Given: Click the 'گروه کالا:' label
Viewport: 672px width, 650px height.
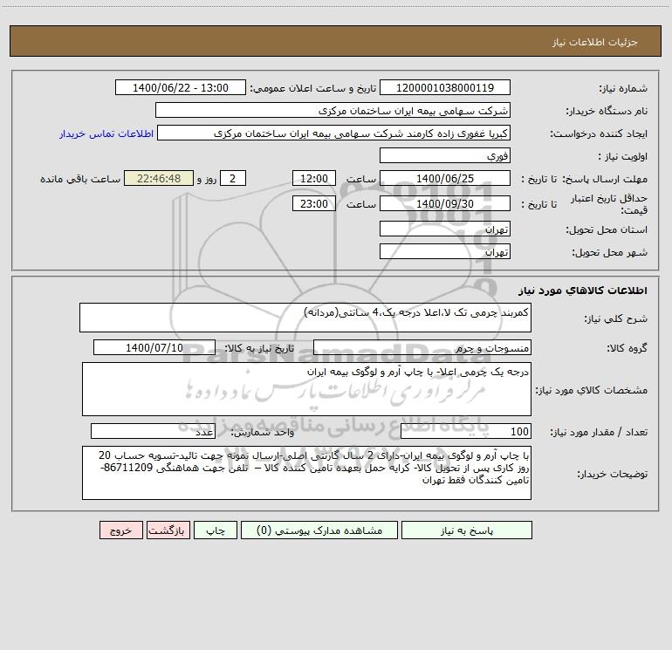Looking at the screenshot, I should coord(627,348).
